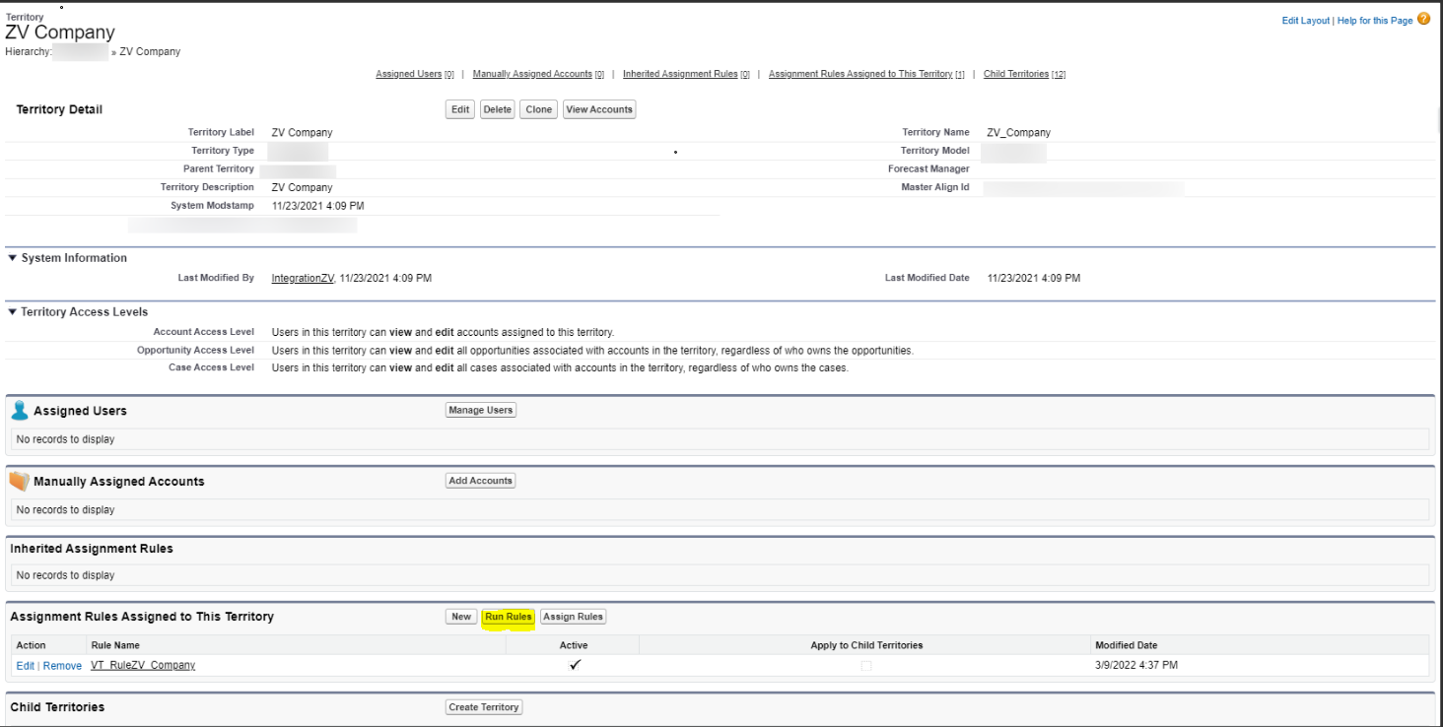Click the Create Territory button
The image size is (1443, 727).
point(483,707)
